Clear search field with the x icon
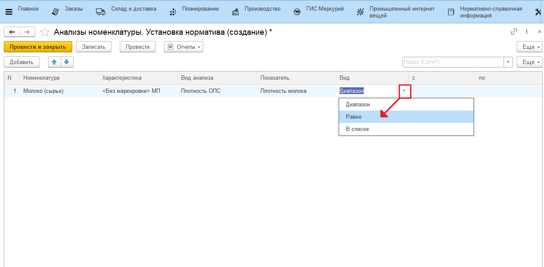544x267 pixels. (508, 62)
